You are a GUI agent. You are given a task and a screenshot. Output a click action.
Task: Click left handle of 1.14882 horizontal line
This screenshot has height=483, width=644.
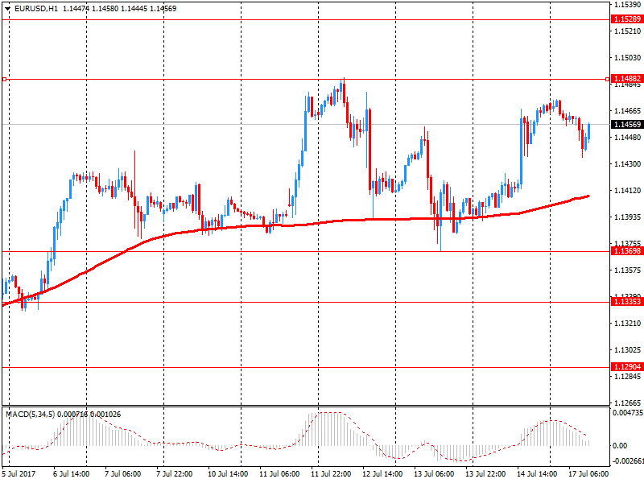[4, 79]
